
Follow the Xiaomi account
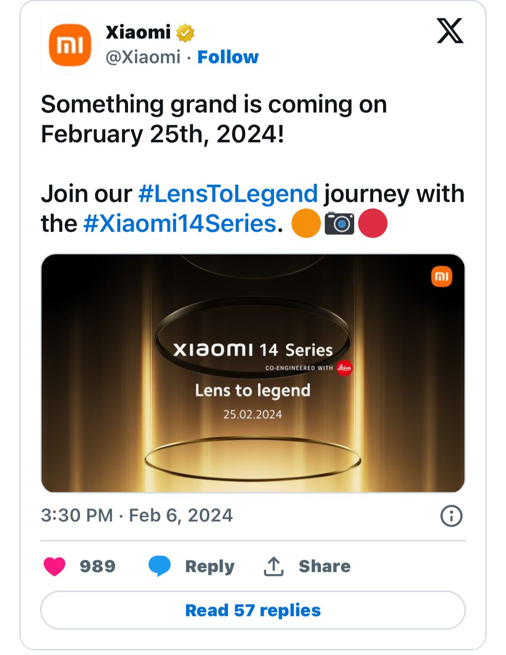[x=228, y=57]
